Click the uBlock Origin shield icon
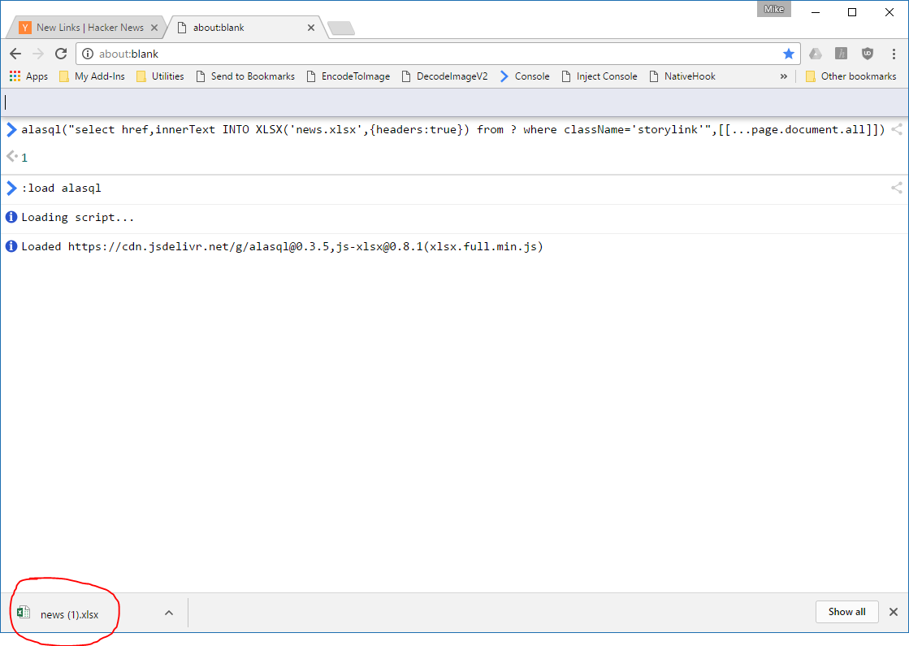 [868, 53]
